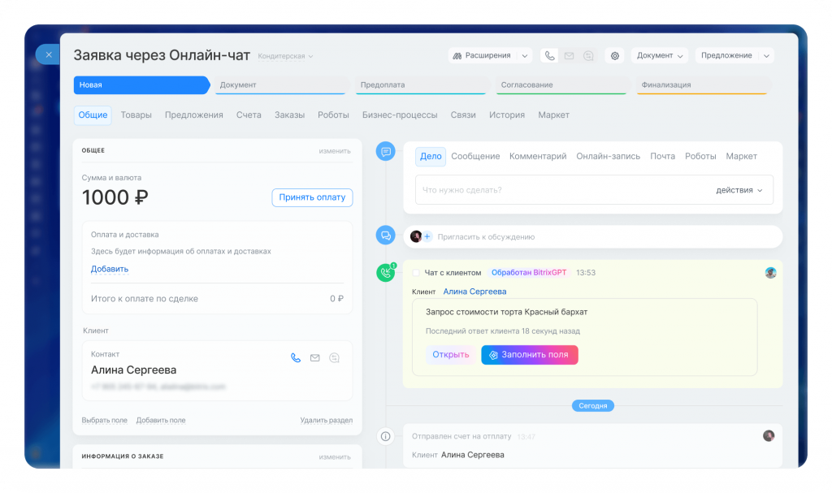
Task: Email contact Алина Сергеева via envelope icon
Action: pyautogui.click(x=314, y=357)
